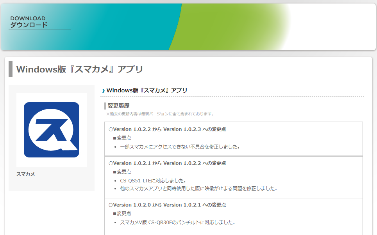Click the 変更履歴 section heading
The height and width of the screenshot is (235, 377).
pyautogui.click(x=118, y=106)
